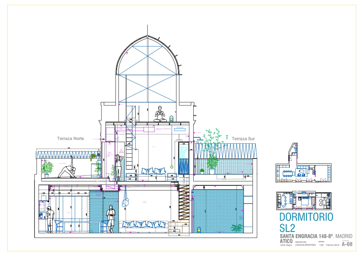Click the SANTA ENGRACIA 148-8º address text
Screen dimensions: 364x257
pos(306,236)
